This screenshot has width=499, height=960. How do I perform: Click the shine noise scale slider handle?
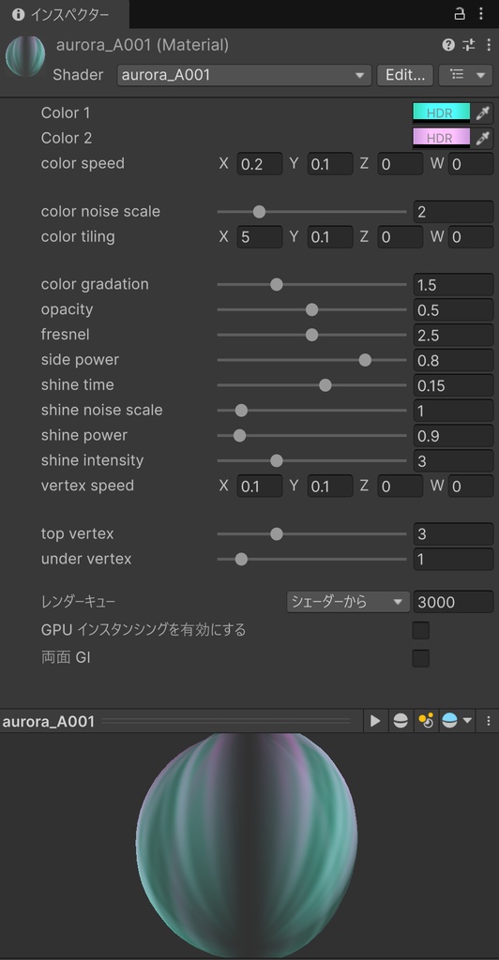(x=241, y=411)
